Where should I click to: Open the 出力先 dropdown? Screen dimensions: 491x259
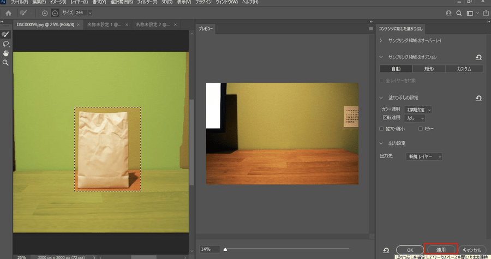point(424,156)
